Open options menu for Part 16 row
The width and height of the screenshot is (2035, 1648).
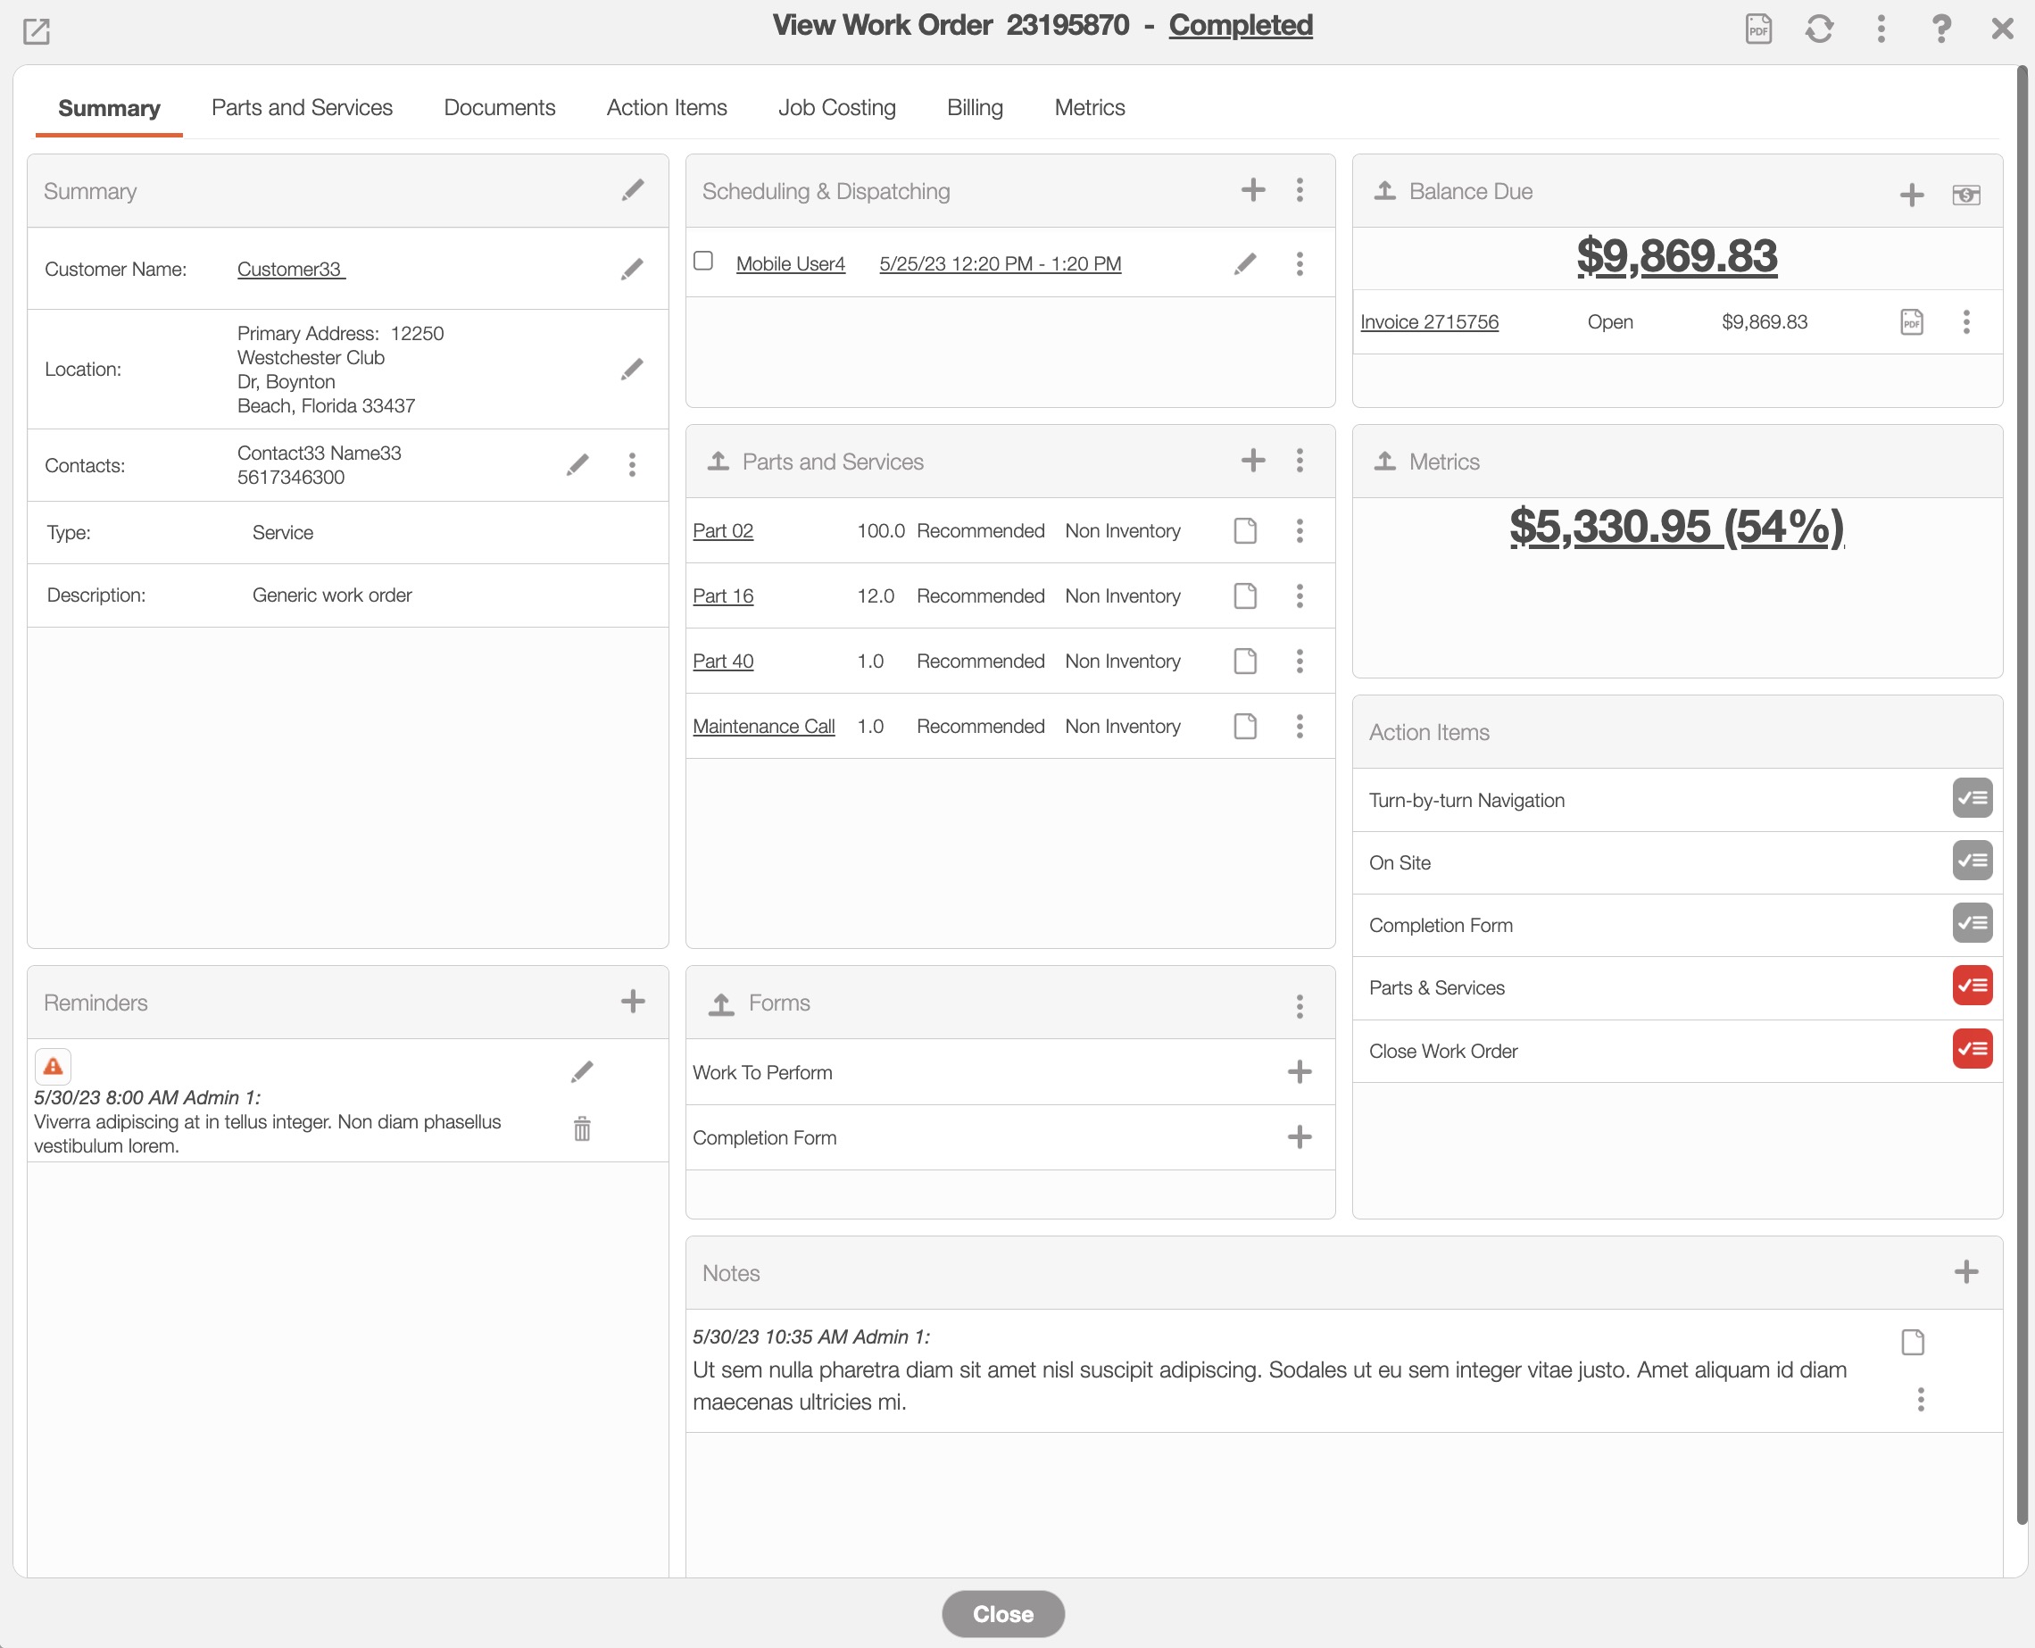tap(1300, 596)
